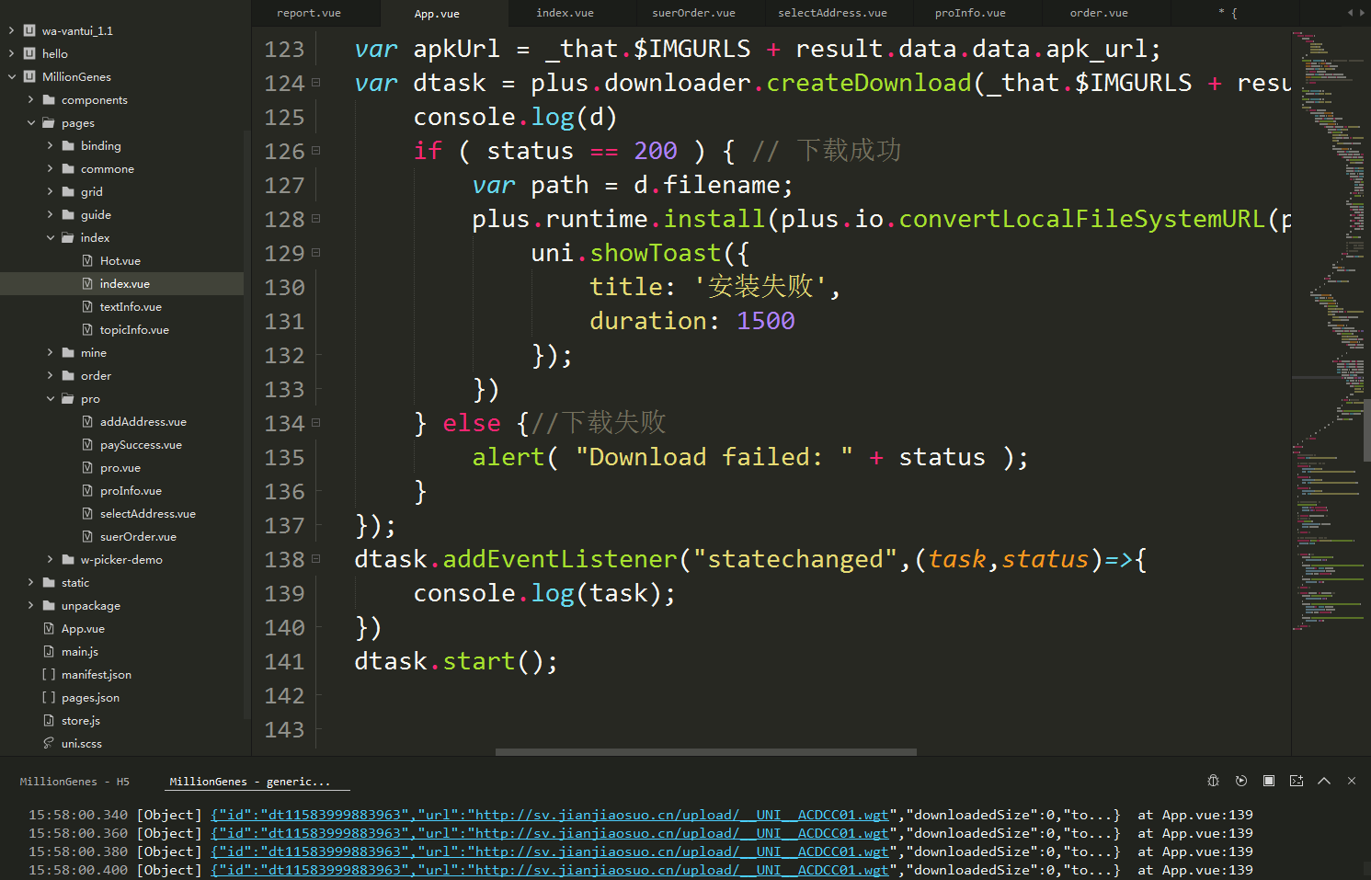Collapse the console panel with the up chevron
The width and height of the screenshot is (1371, 880).
(1323, 781)
